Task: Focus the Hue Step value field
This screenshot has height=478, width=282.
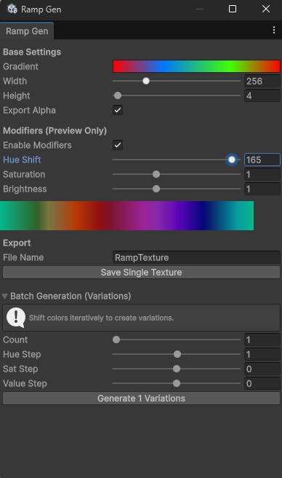Action: (262, 354)
